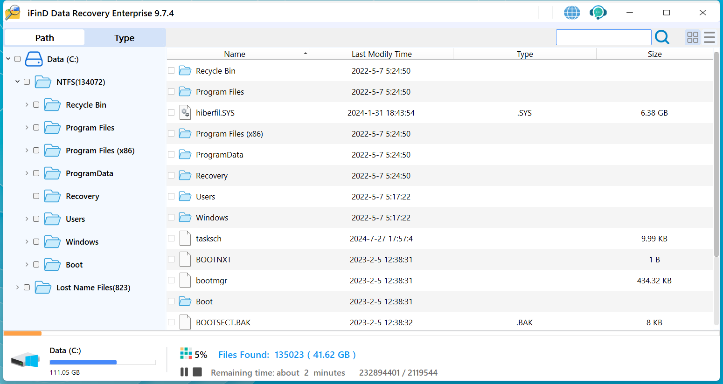Expand the Windows folder in tree
The height and width of the screenshot is (384, 723).
(x=27, y=241)
